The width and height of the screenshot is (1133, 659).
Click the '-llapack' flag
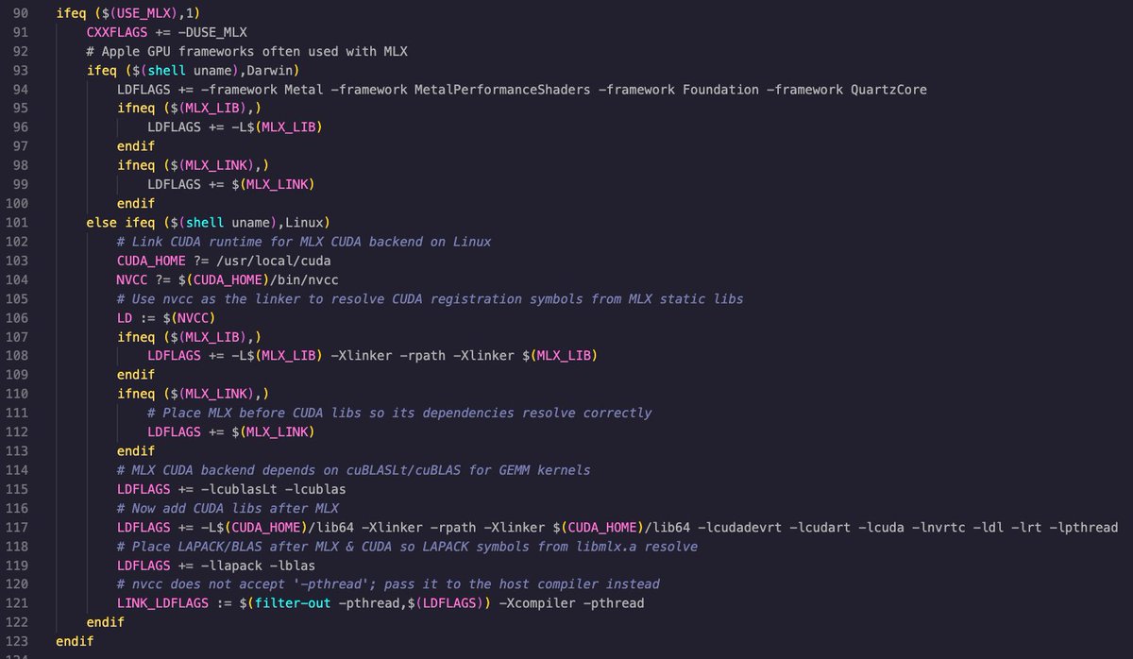233,565
